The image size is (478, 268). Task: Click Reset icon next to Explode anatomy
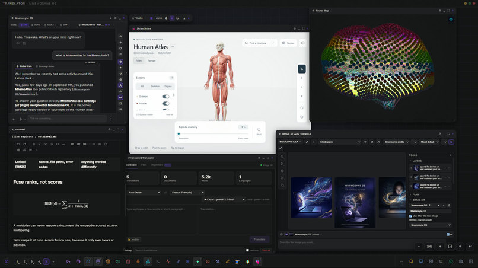[x=259, y=131]
